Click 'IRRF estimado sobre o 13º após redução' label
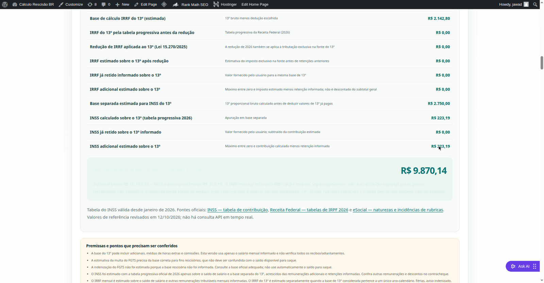The height and width of the screenshot is (283, 544). click(x=129, y=61)
